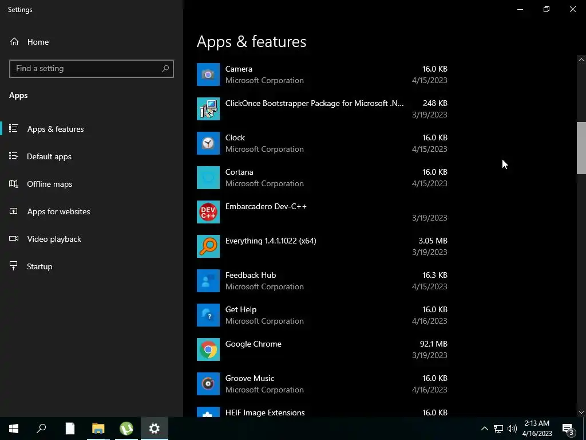
Task: Select the Cortana app name
Action: (x=239, y=172)
